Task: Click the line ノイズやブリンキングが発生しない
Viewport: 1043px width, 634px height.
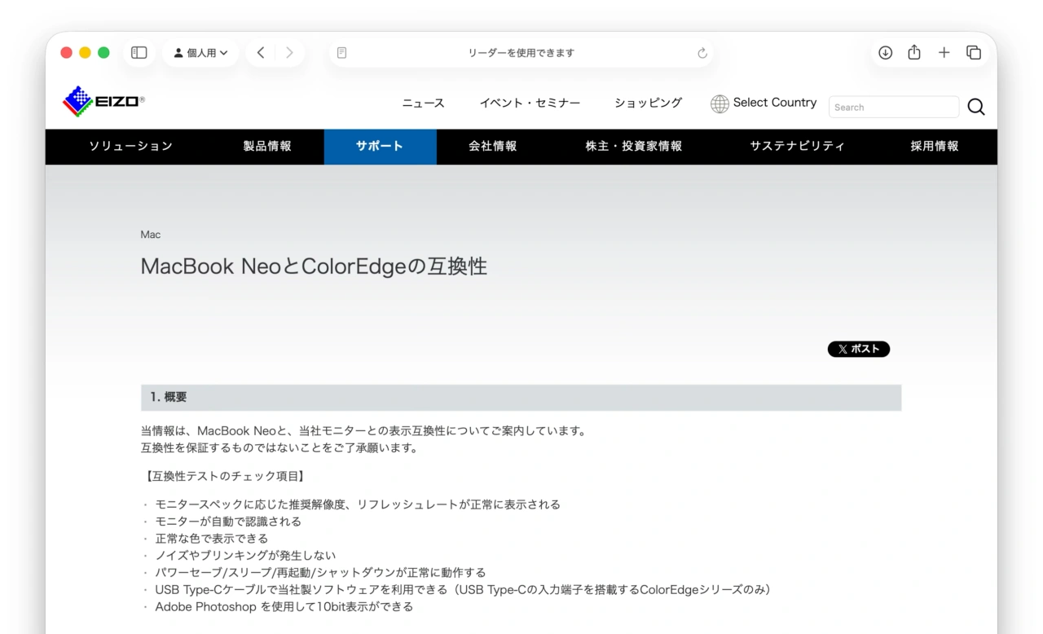Action: click(x=245, y=556)
